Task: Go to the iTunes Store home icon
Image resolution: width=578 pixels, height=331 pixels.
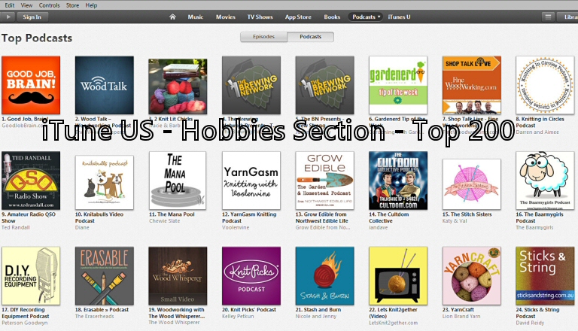Action: tap(172, 17)
